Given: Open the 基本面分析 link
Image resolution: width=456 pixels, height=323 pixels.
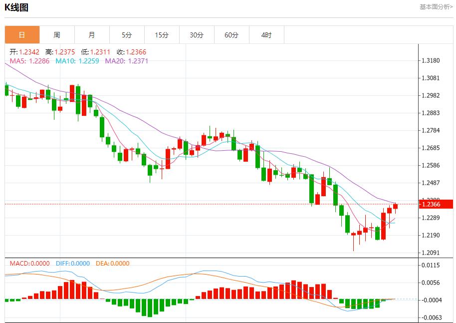Looking at the screenshot, I should [436, 7].
